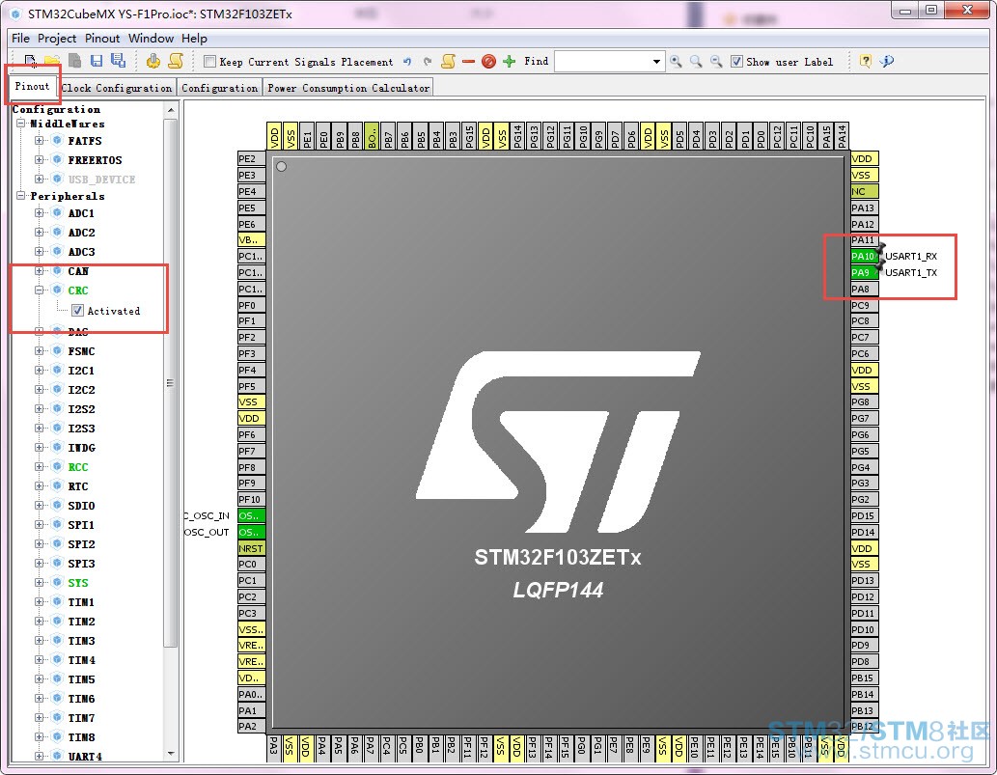Select TIM8 in the peripherals tree
997x775 pixels.
click(x=81, y=736)
